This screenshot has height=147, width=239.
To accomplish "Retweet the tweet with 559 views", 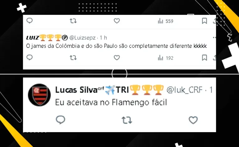I will (x=73, y=21).
